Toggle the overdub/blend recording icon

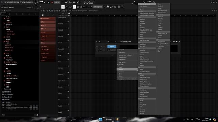(74, 2)
